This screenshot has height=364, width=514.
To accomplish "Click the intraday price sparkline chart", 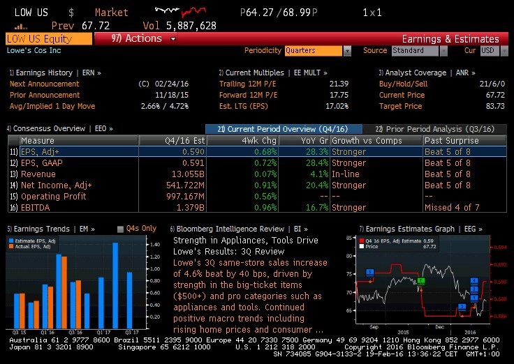I will click(x=181, y=11).
